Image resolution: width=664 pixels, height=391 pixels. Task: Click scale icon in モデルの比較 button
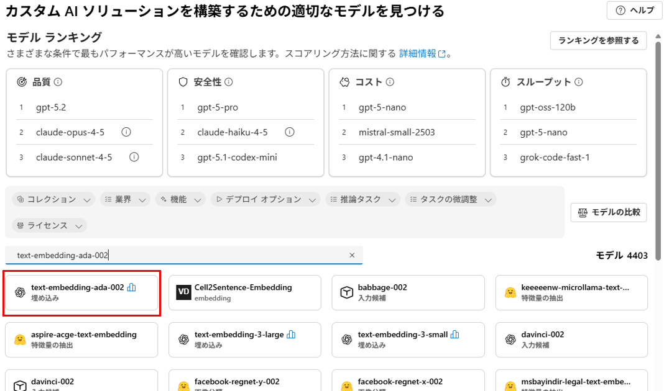coord(583,213)
